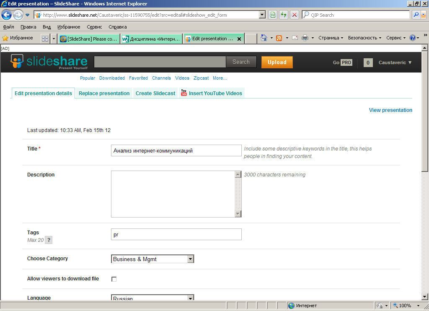429x311 pixels.
Task: Open the Файл menu
Action: [8, 27]
